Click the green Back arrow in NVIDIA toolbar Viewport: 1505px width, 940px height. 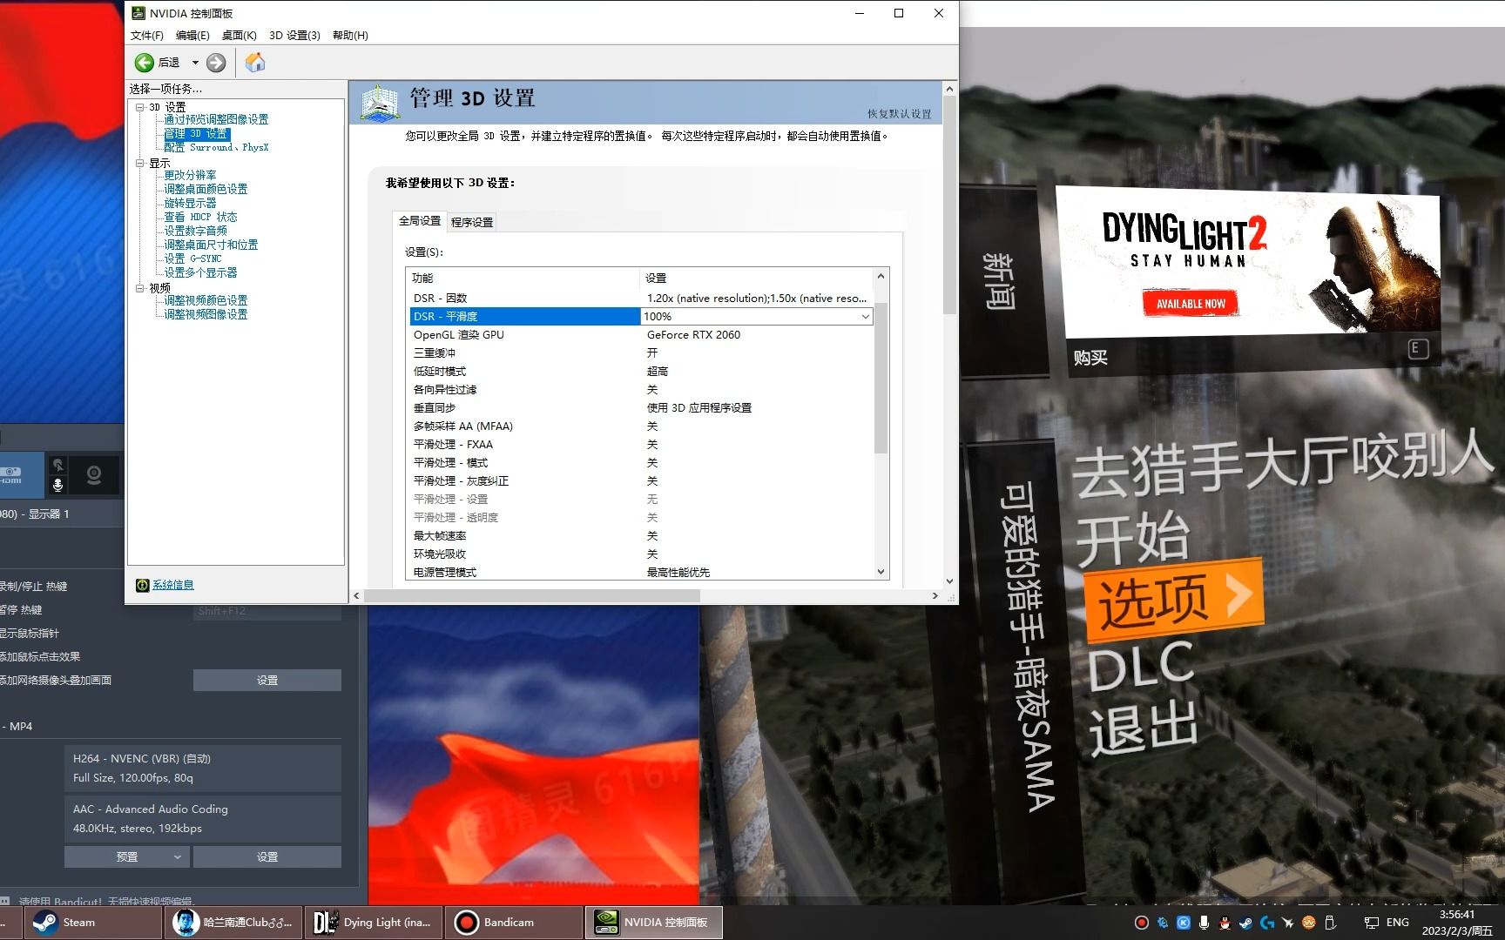(x=145, y=63)
